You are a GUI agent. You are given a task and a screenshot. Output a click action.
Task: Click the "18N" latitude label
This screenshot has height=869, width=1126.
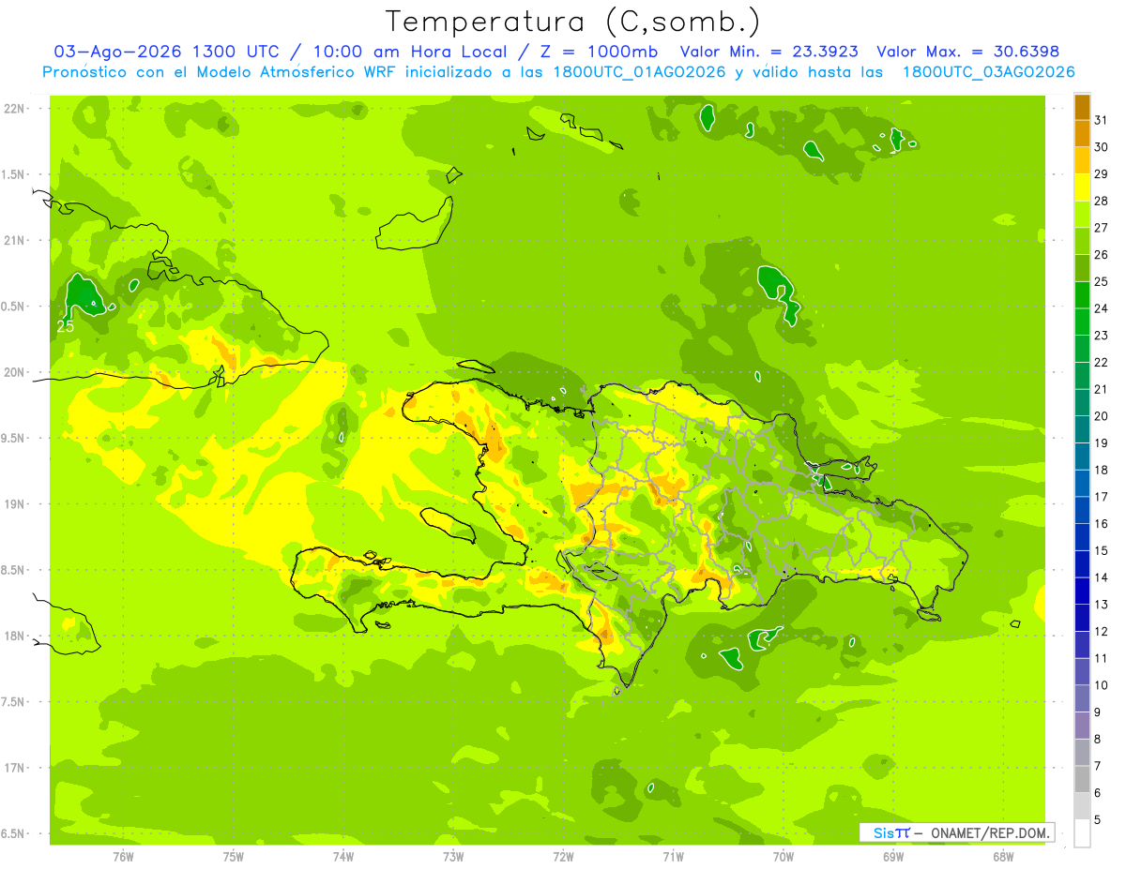coord(16,637)
